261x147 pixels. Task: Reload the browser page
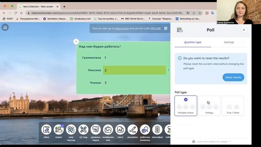point(15,13)
